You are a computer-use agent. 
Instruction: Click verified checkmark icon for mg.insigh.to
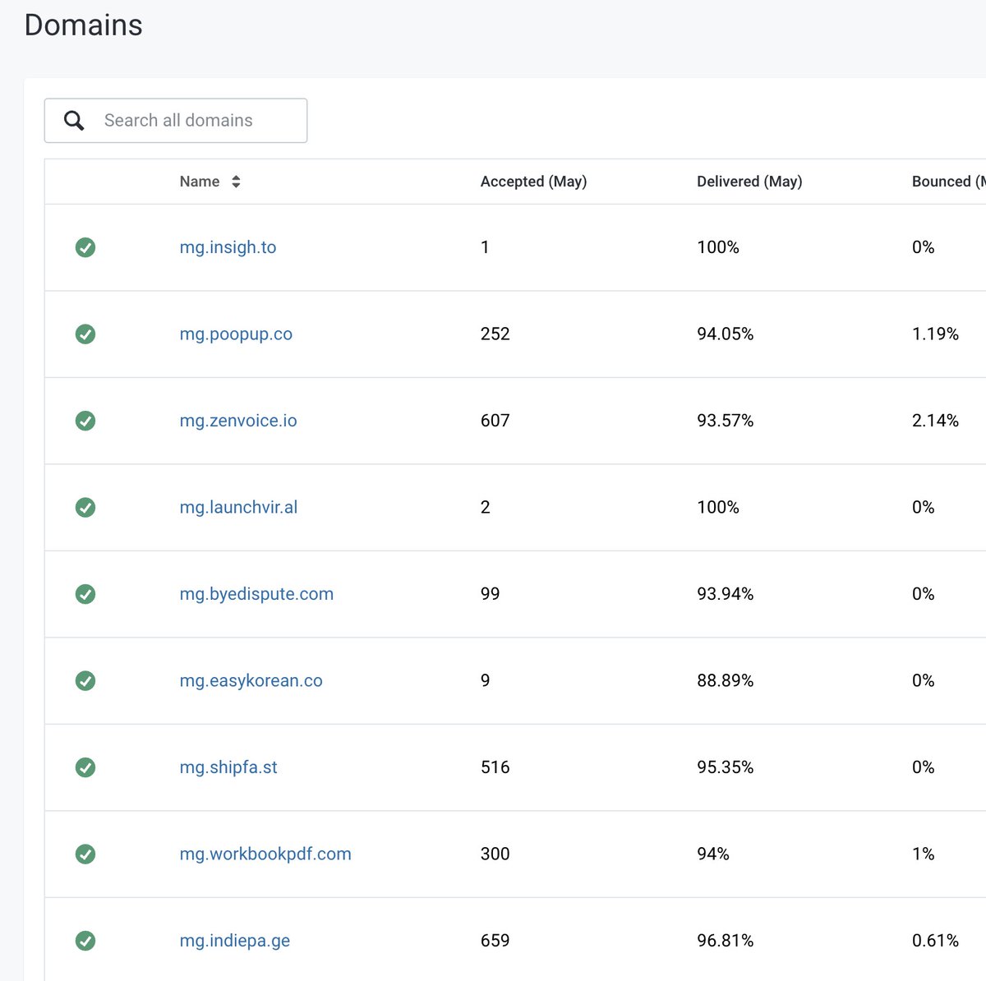pos(85,247)
